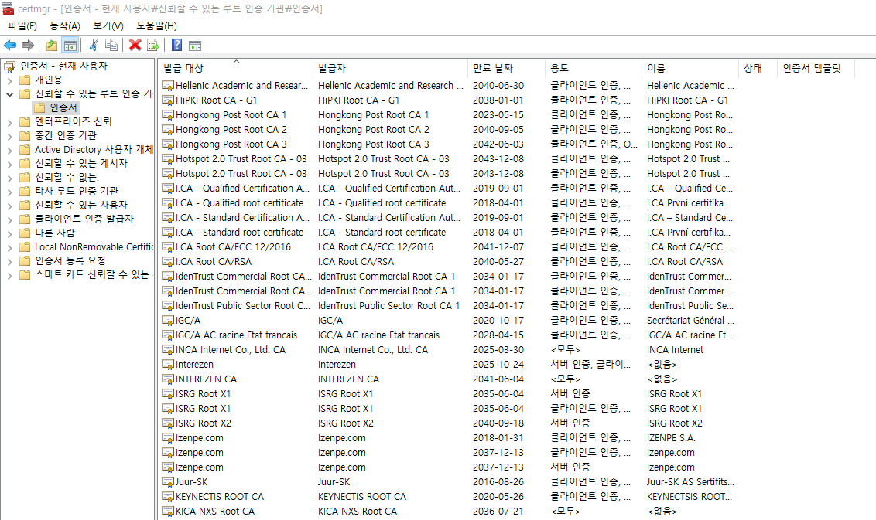Toggle the Show/Hide Console Tree icon
The height and width of the screenshot is (520, 876).
pyautogui.click(x=70, y=45)
